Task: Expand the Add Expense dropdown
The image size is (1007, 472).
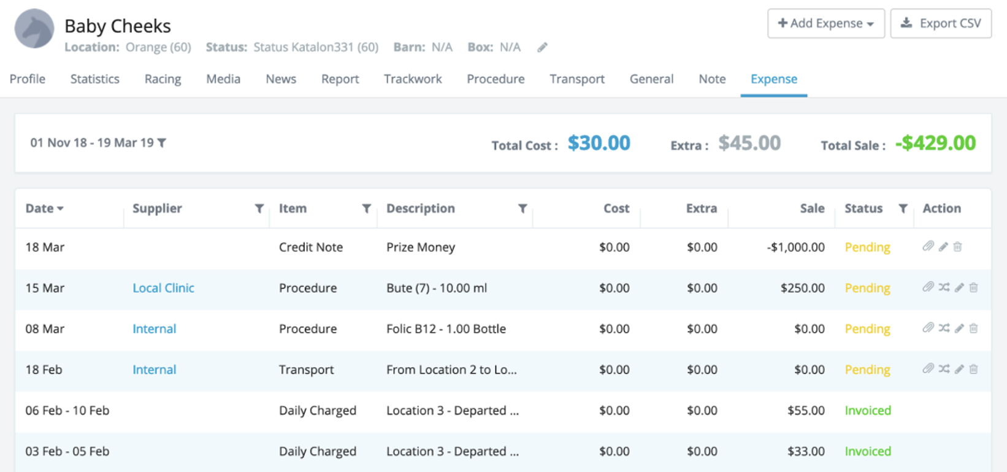Action: point(825,23)
